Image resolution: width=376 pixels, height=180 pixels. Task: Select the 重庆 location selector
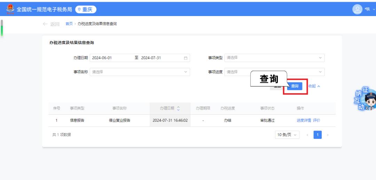(86, 9)
